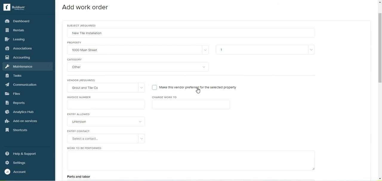Click the Files folder icon

7,94
